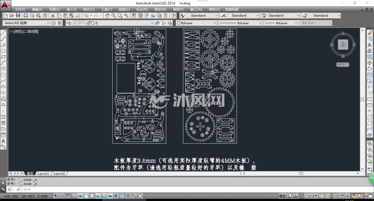
Task: Select the Line draw tool
Action: (x=3, y=33)
